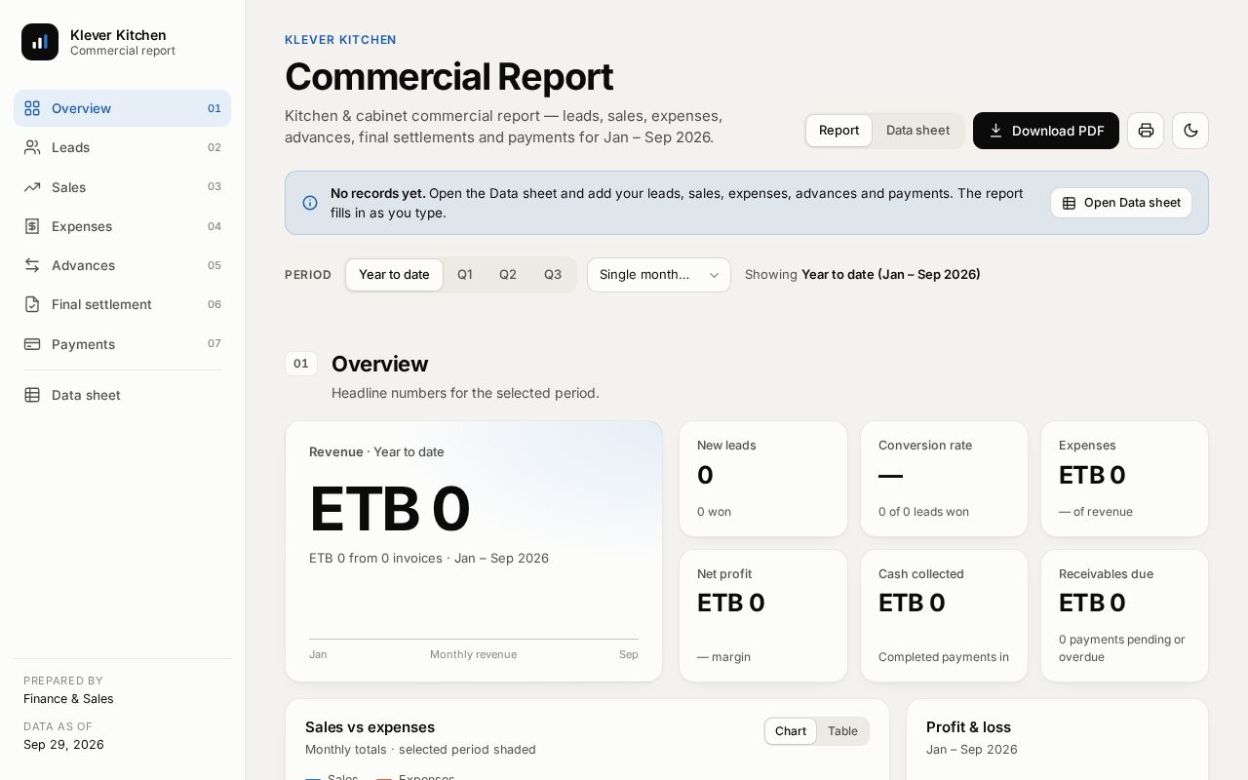The height and width of the screenshot is (780, 1248).
Task: Filter the period to Q3
Action: [x=553, y=275]
